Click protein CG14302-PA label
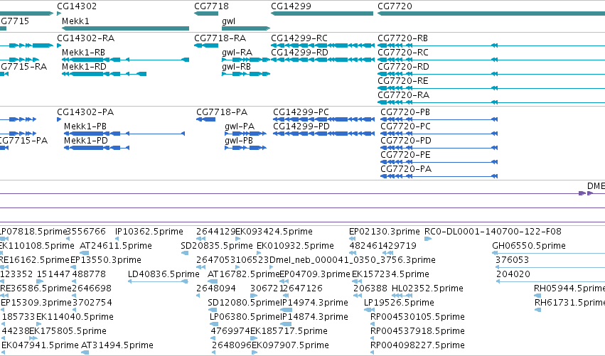The image size is (605, 356). (x=85, y=112)
